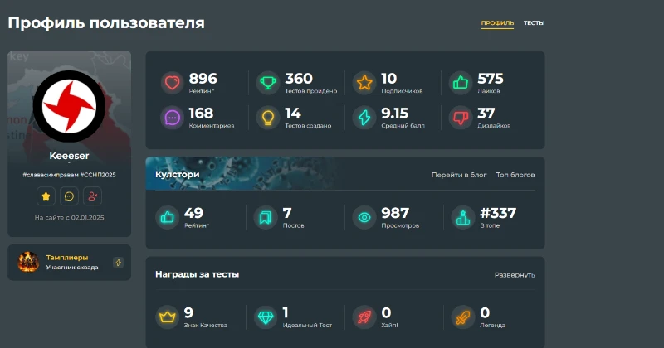Screen dimensions: 664x348
Task: Open the Тамплиеры squad avatar
Action: click(x=28, y=262)
